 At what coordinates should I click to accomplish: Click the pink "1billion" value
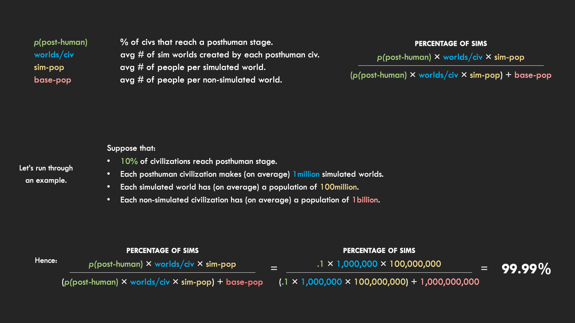coord(365,200)
